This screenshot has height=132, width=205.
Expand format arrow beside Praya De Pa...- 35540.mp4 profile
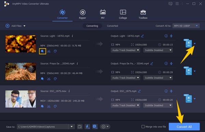pyautogui.click(x=195, y=71)
